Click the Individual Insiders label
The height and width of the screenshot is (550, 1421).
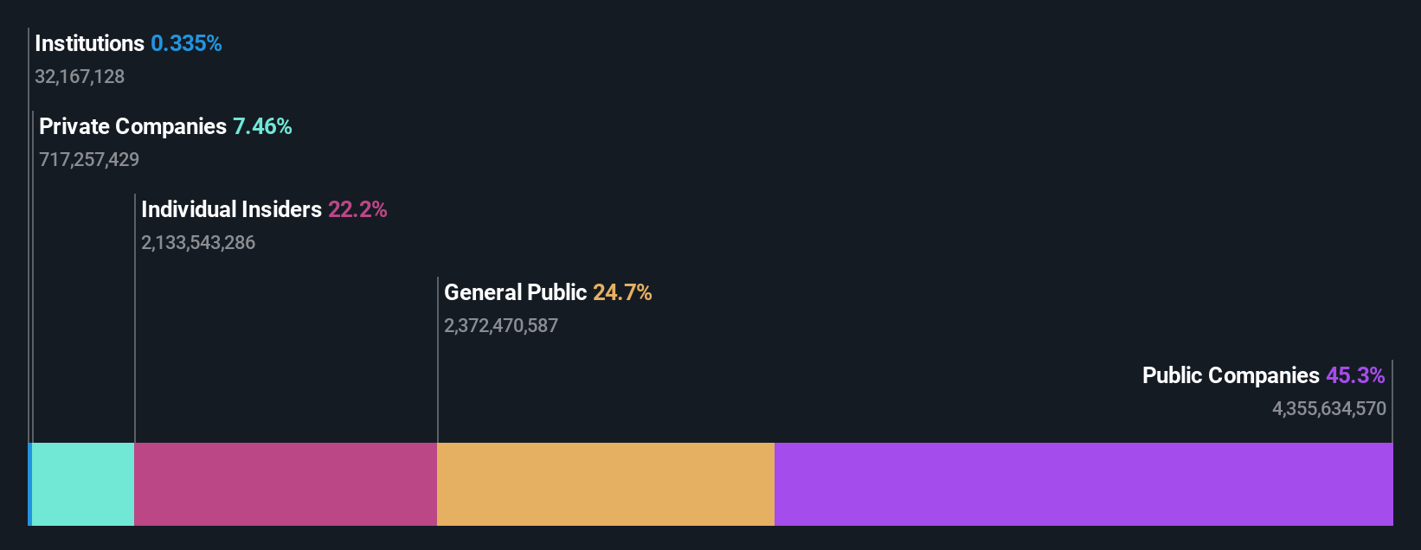[231, 209]
